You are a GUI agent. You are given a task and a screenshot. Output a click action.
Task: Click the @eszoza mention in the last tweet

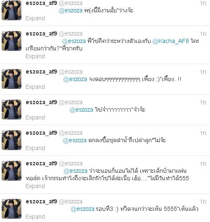coord(83,209)
